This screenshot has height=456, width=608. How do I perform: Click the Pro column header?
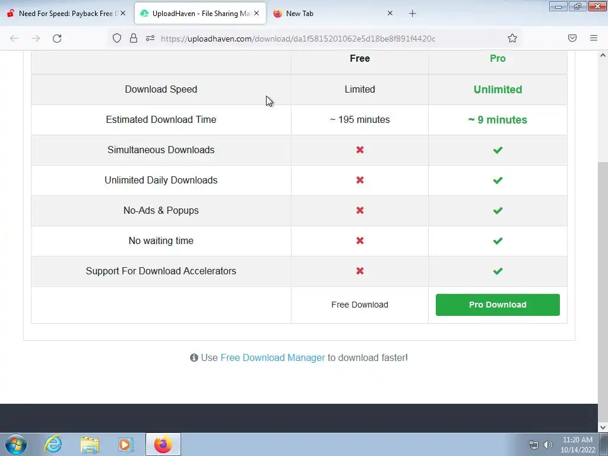pyautogui.click(x=498, y=59)
